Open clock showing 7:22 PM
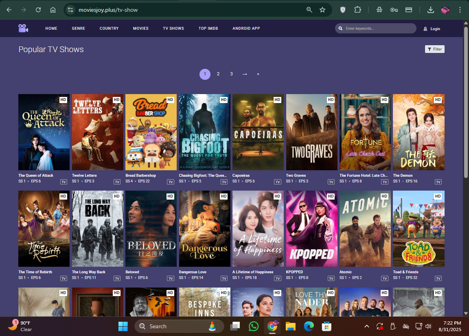 tap(450, 326)
